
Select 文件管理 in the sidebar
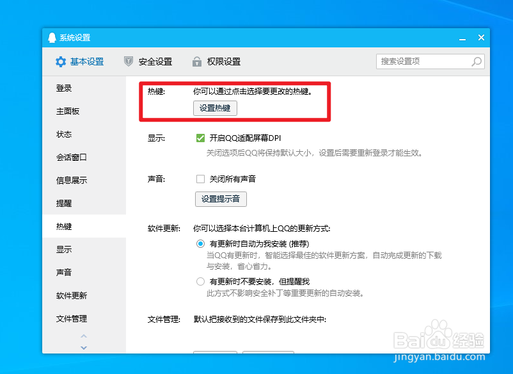pyautogui.click(x=84, y=318)
